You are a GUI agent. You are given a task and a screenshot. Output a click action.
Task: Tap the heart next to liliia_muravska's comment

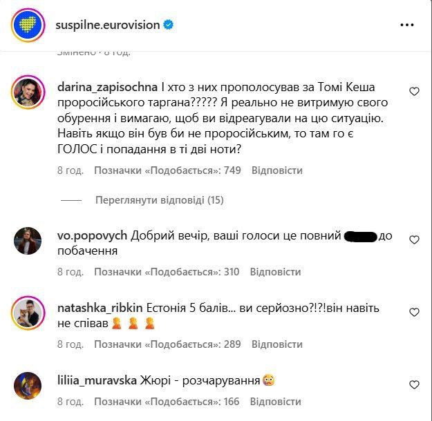pos(414,384)
